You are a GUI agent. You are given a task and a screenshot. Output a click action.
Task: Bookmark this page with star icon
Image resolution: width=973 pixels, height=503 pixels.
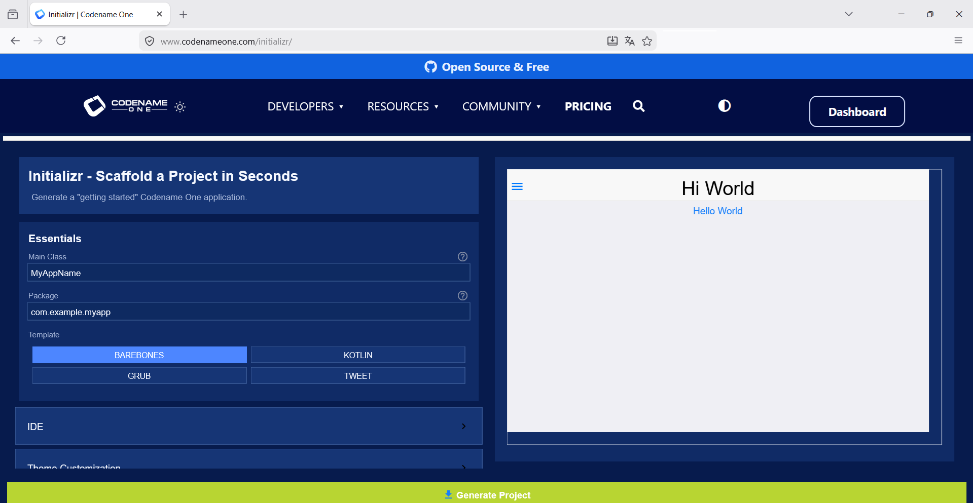pyautogui.click(x=647, y=41)
